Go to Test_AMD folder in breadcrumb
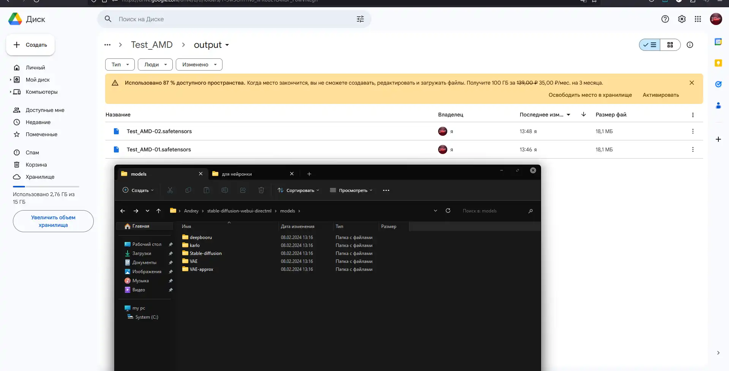The height and width of the screenshot is (371, 729). (x=151, y=45)
